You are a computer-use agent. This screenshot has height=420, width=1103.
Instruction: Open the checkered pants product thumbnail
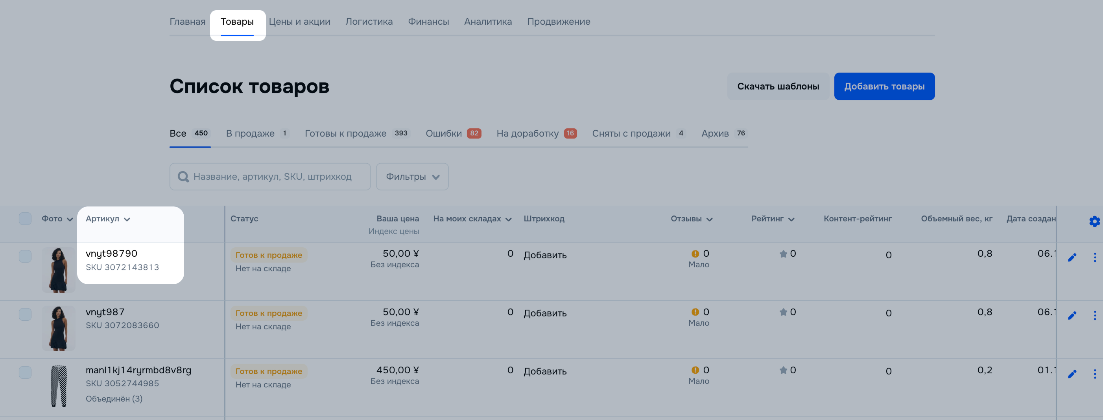tap(59, 386)
